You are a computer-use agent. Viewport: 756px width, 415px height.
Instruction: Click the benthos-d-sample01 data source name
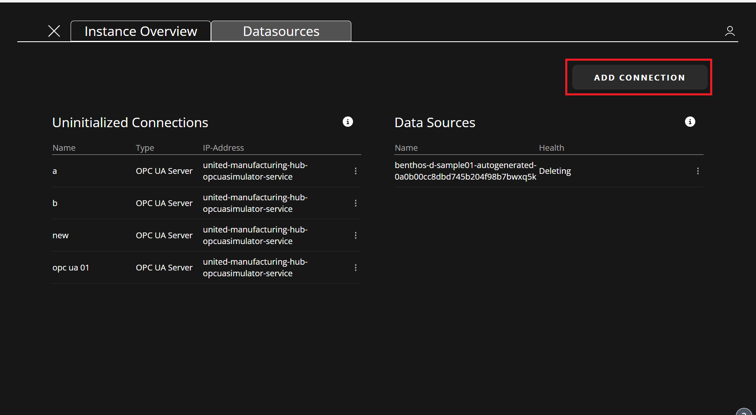pyautogui.click(x=465, y=171)
